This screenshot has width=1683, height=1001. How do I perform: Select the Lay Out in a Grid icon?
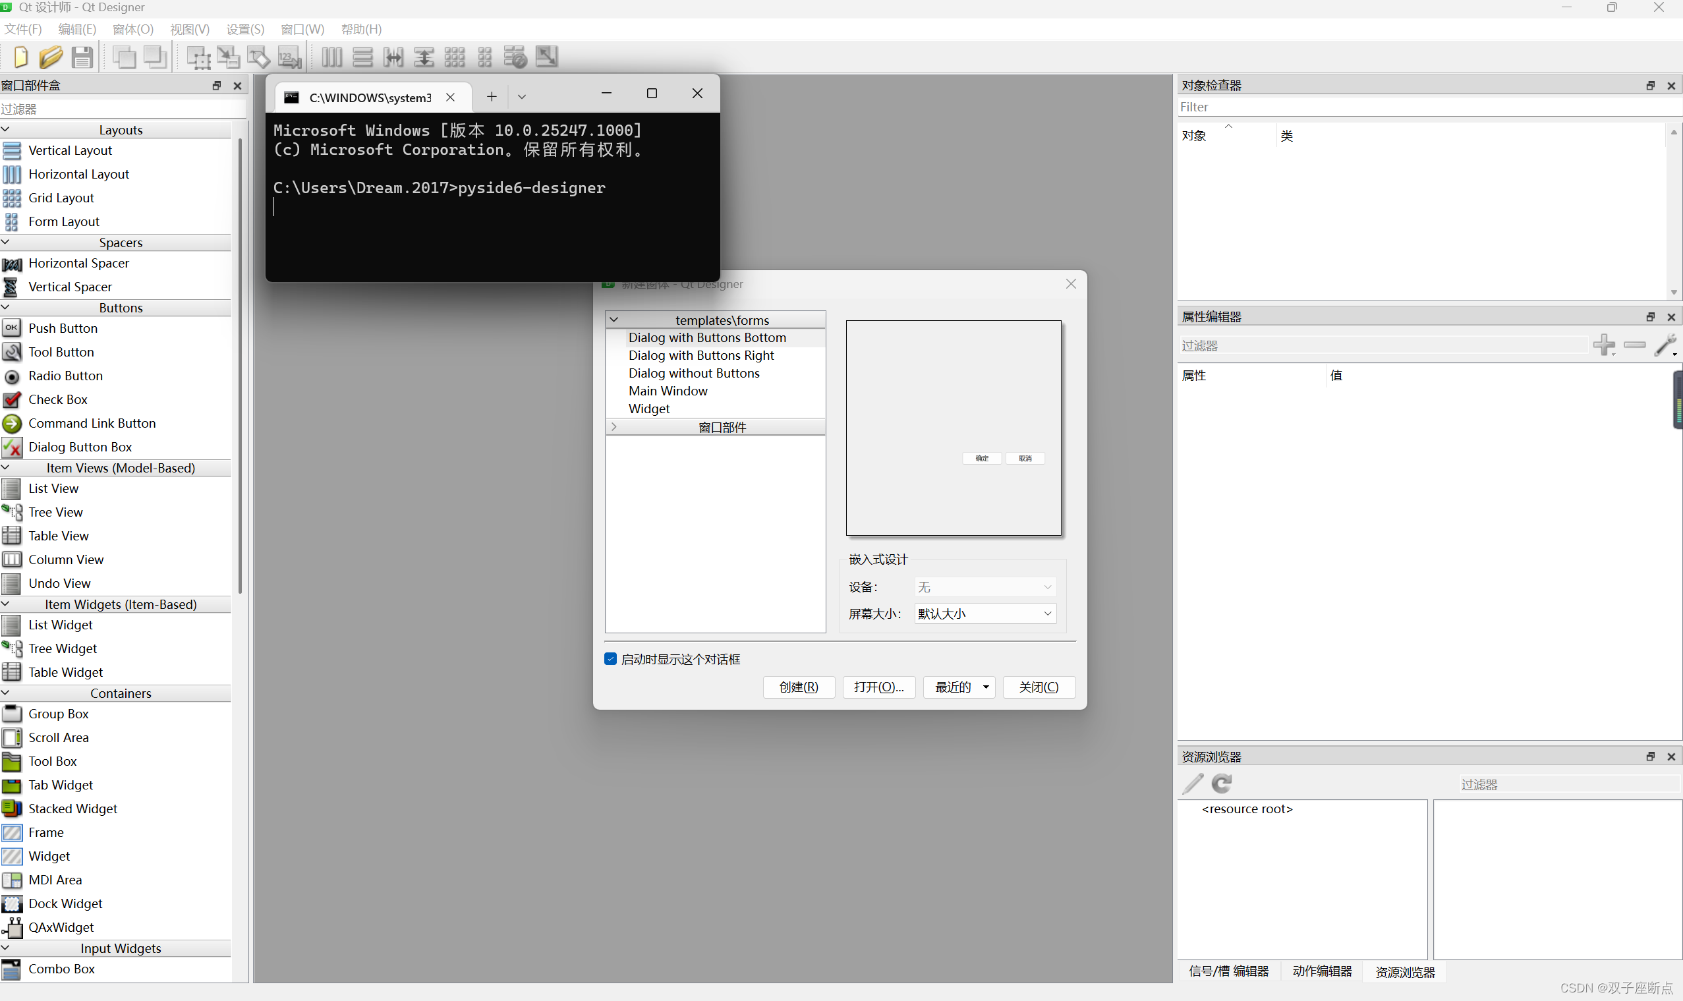[x=455, y=57]
